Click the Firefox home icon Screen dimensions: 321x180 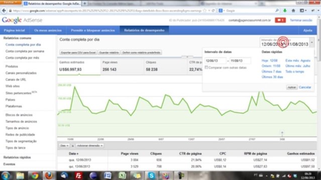point(293,10)
